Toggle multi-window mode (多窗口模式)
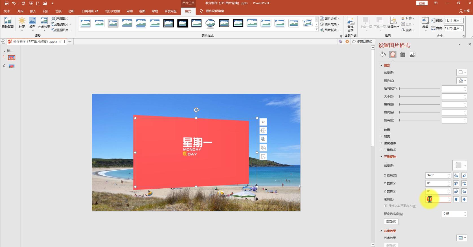This screenshot has width=473, height=247. pyautogui.click(x=362, y=41)
